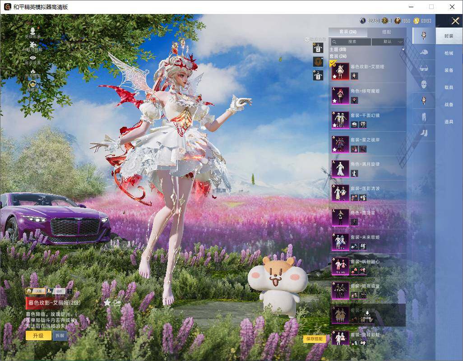Image resolution: width=463 pixels, height=361 pixels.
Task: Select 角色-绯穹魔姬 outfit thumbnail
Action: pyautogui.click(x=340, y=95)
